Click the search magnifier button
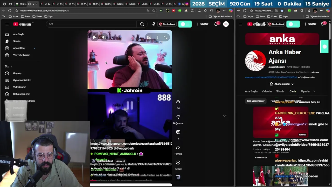This screenshot has height=187, width=332. [142, 24]
